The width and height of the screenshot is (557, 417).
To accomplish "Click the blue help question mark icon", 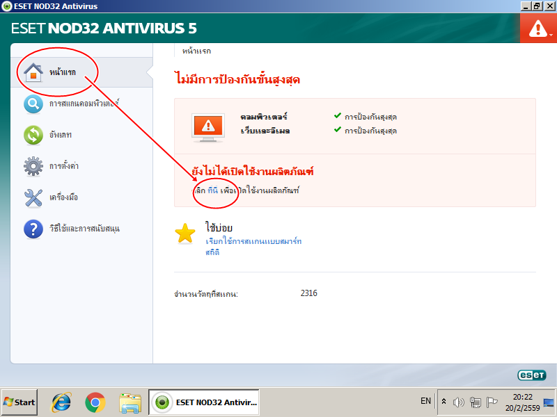I will coord(33,229).
